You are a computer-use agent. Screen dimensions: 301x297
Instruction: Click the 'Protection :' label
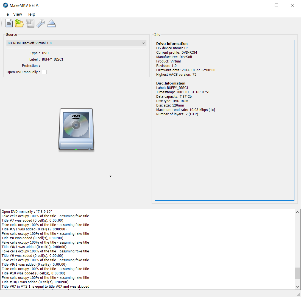pyautogui.click(x=31, y=66)
